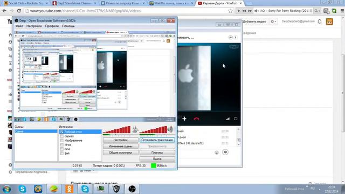Click the Изменение сцены button
The image size is (345, 194).
tap(121, 146)
